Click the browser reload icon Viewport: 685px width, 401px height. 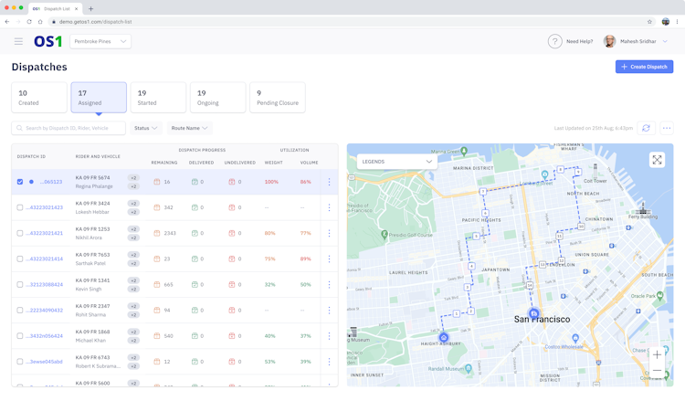click(x=29, y=21)
